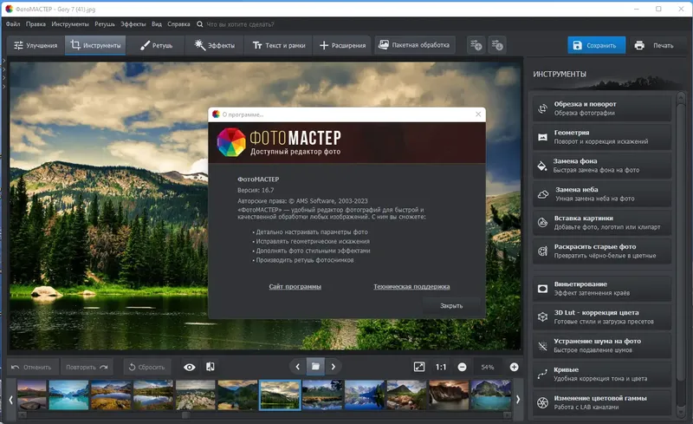Select the last thumbnail in the filmstrip

pyautogui.click(x=491, y=395)
